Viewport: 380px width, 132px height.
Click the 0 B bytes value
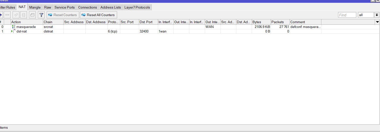(x=267, y=31)
